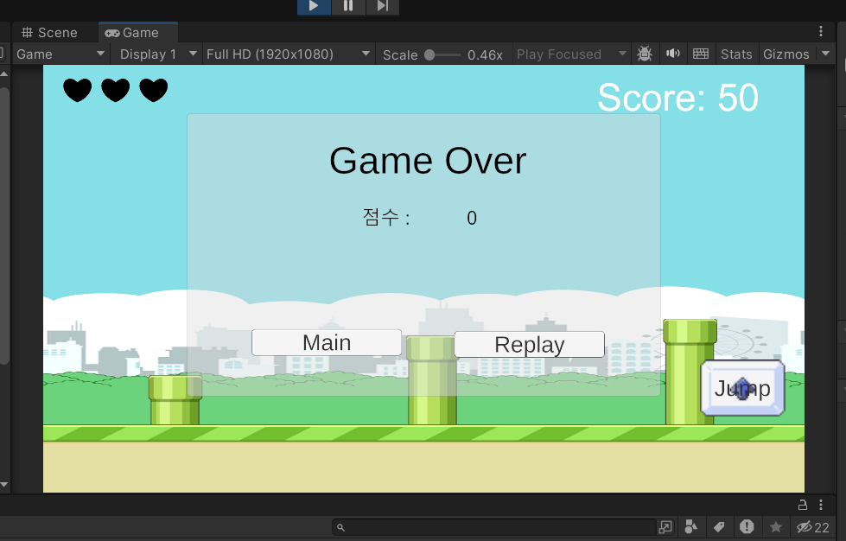This screenshot has height=541, width=846.
Task: Open the Game view mode dropdown
Action: coord(60,54)
